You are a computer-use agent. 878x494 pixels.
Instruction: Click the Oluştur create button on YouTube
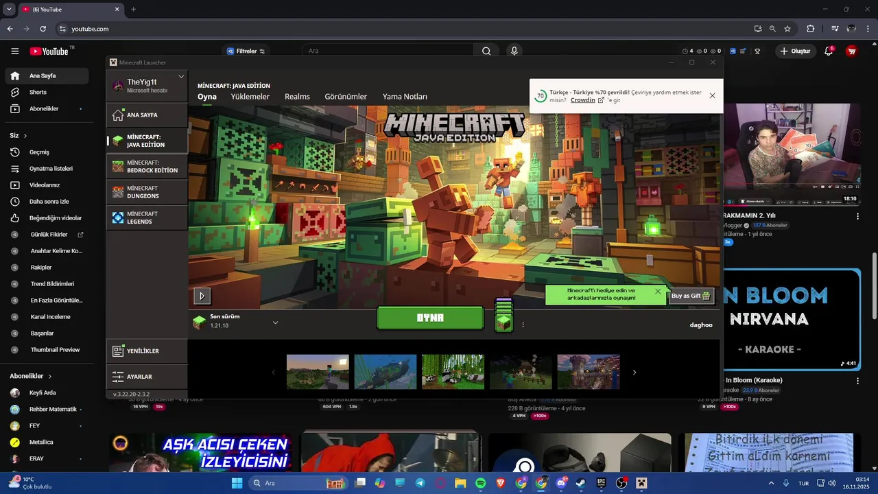(x=794, y=51)
